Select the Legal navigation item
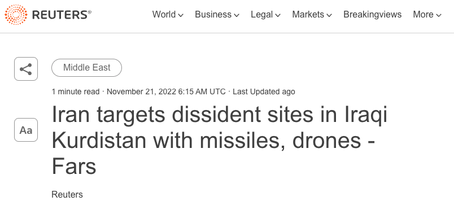 click(262, 15)
